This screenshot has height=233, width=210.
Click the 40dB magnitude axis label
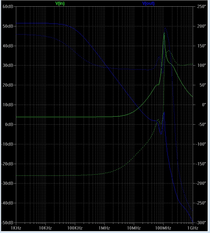coord(8,46)
